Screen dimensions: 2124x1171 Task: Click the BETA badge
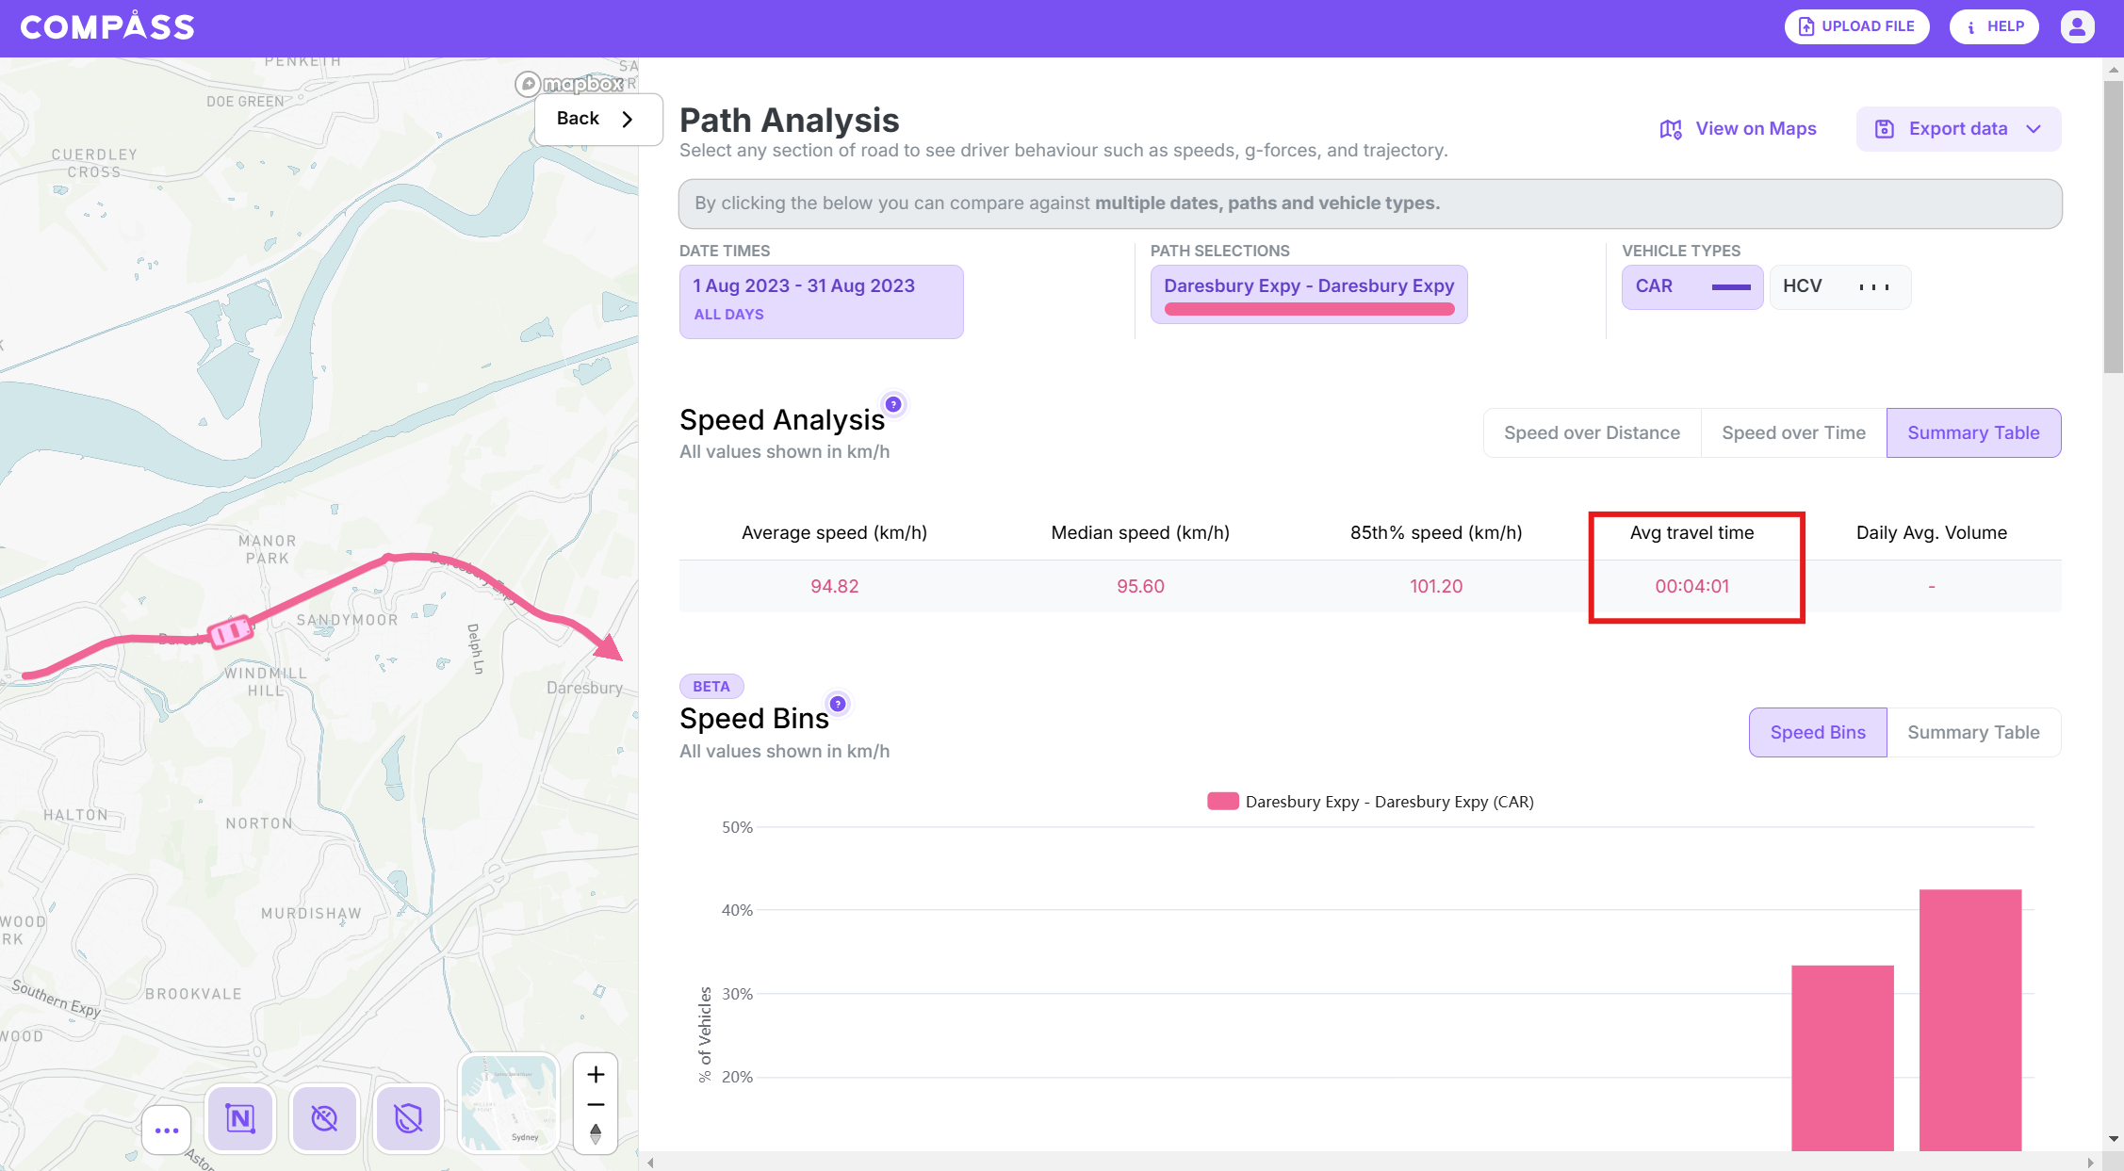click(x=711, y=686)
